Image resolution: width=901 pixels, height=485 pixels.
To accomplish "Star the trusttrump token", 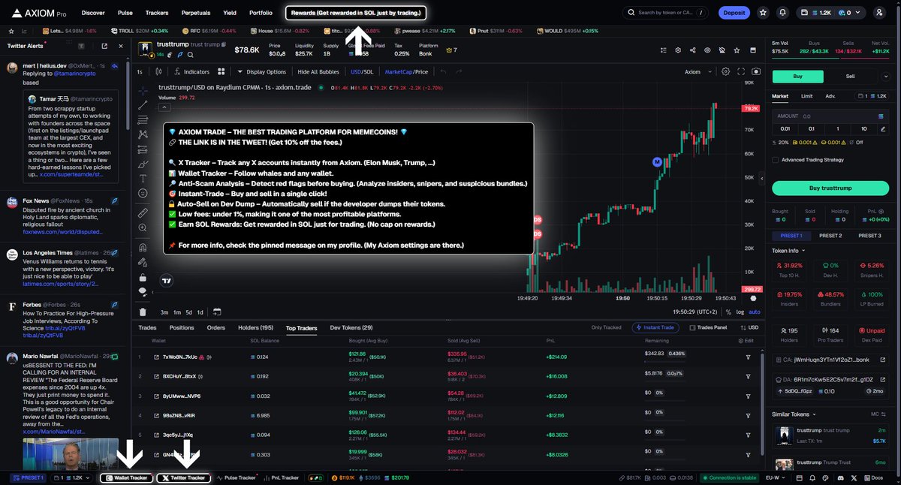I will [x=735, y=50].
